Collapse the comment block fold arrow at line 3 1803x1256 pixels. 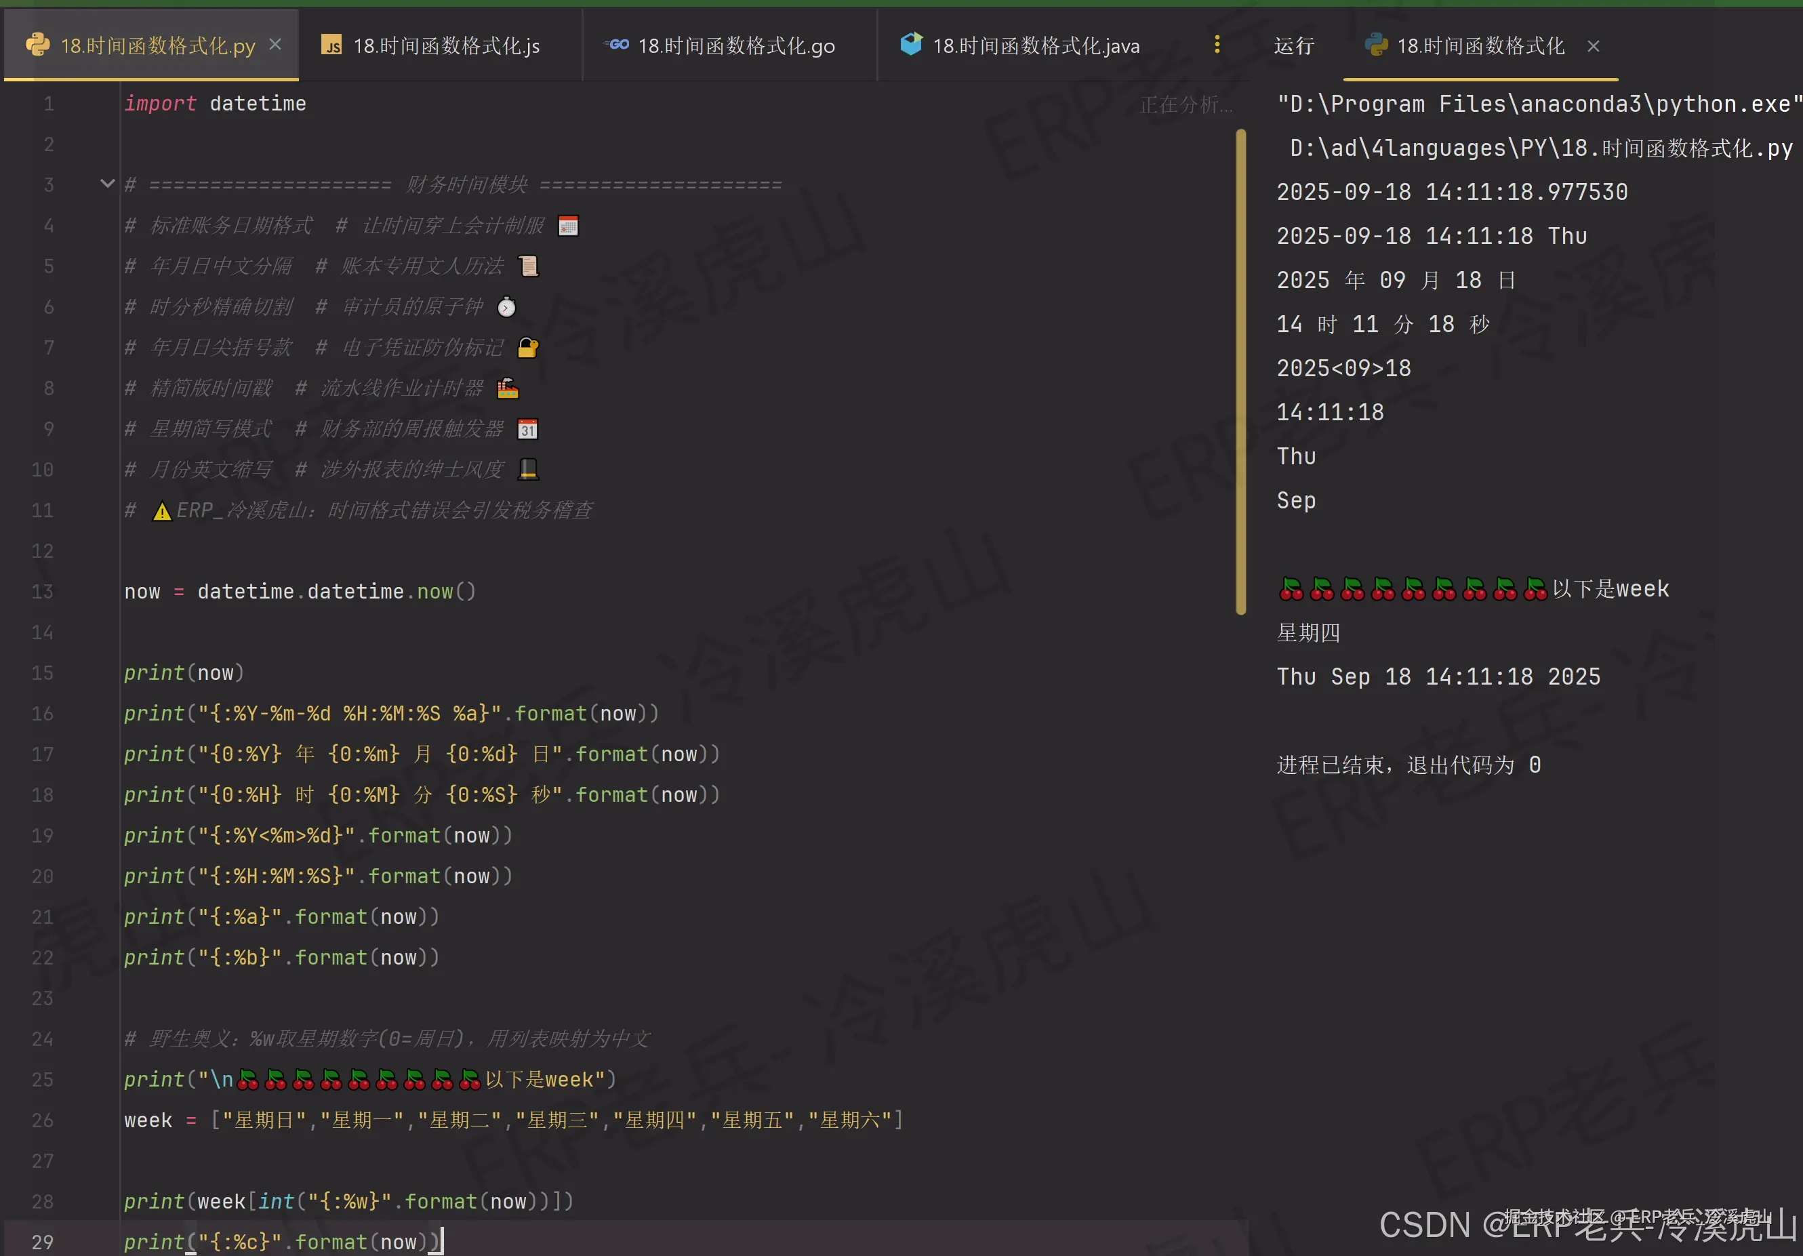click(108, 184)
